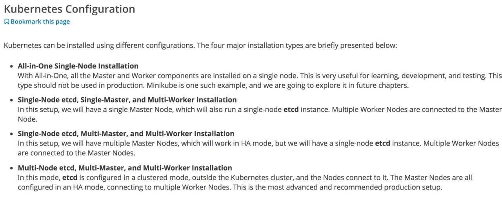This screenshot has width=502, height=202.
Task: Click the bullet point before All-in-One heading
Action: (12, 66)
